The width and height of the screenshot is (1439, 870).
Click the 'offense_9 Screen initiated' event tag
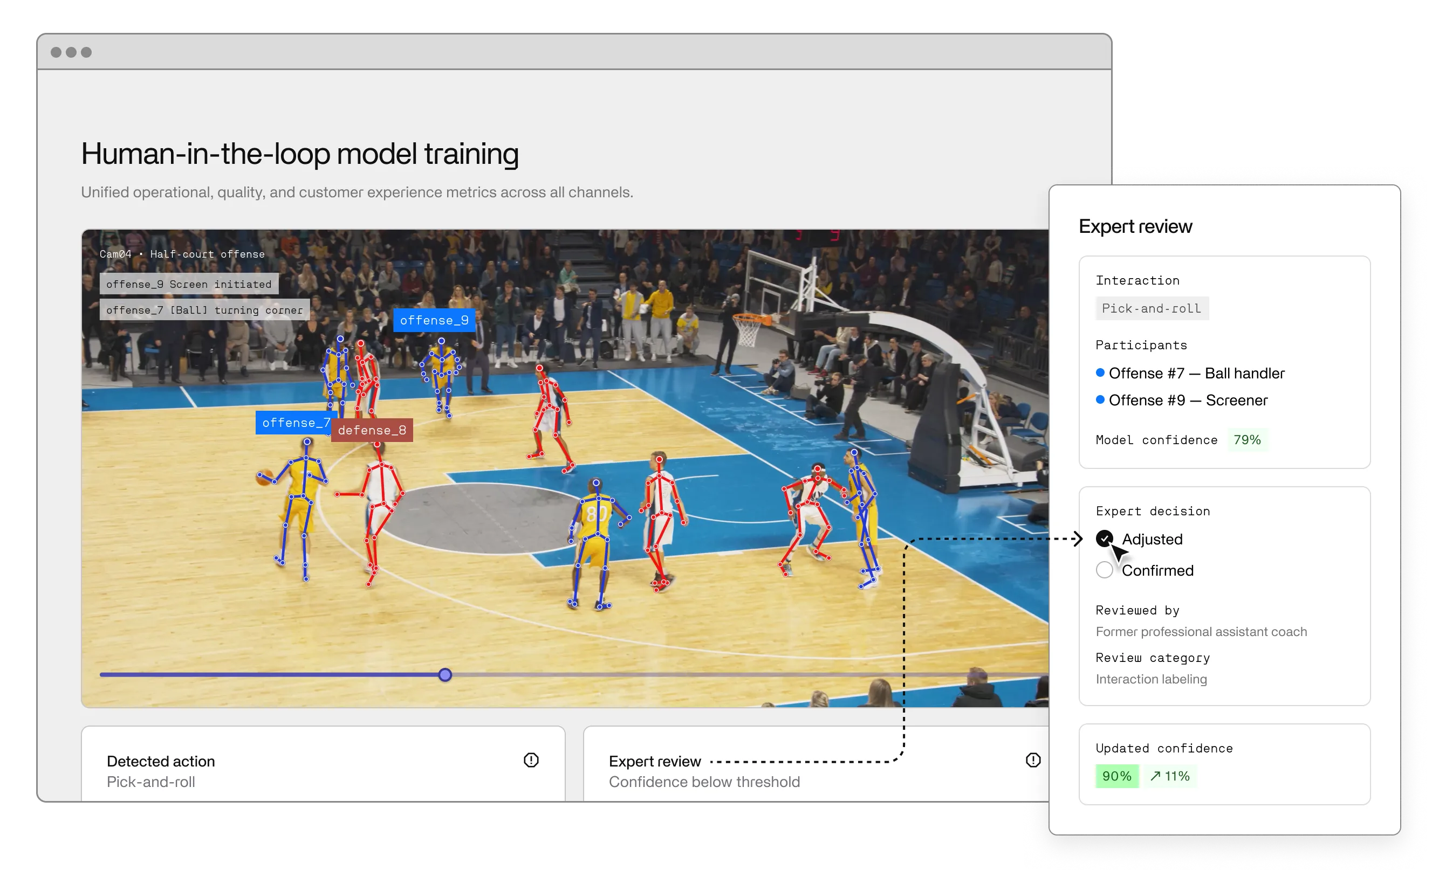[189, 284]
